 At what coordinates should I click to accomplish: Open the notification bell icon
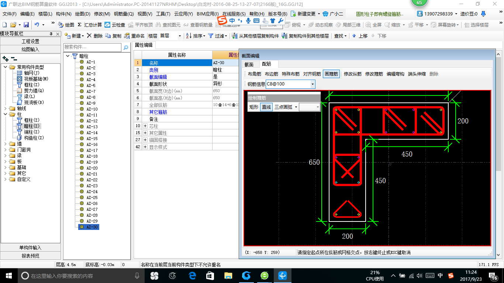(x=484, y=14)
